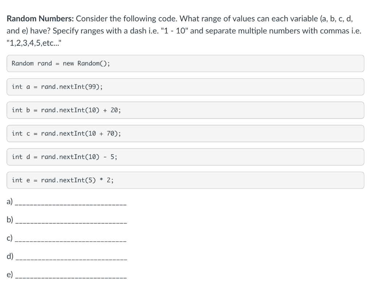Viewport: 373px width, 294px height.
Task: Click the c) answer label
Action: (9, 238)
